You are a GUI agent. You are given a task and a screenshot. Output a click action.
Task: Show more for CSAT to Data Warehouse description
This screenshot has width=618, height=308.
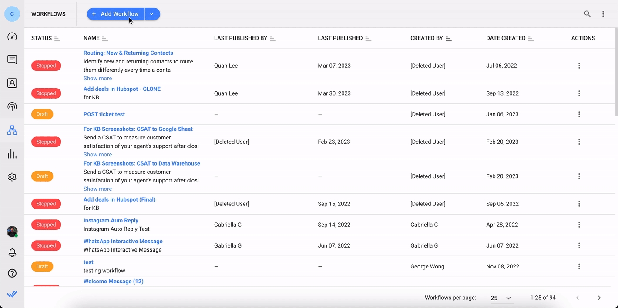[x=97, y=189]
